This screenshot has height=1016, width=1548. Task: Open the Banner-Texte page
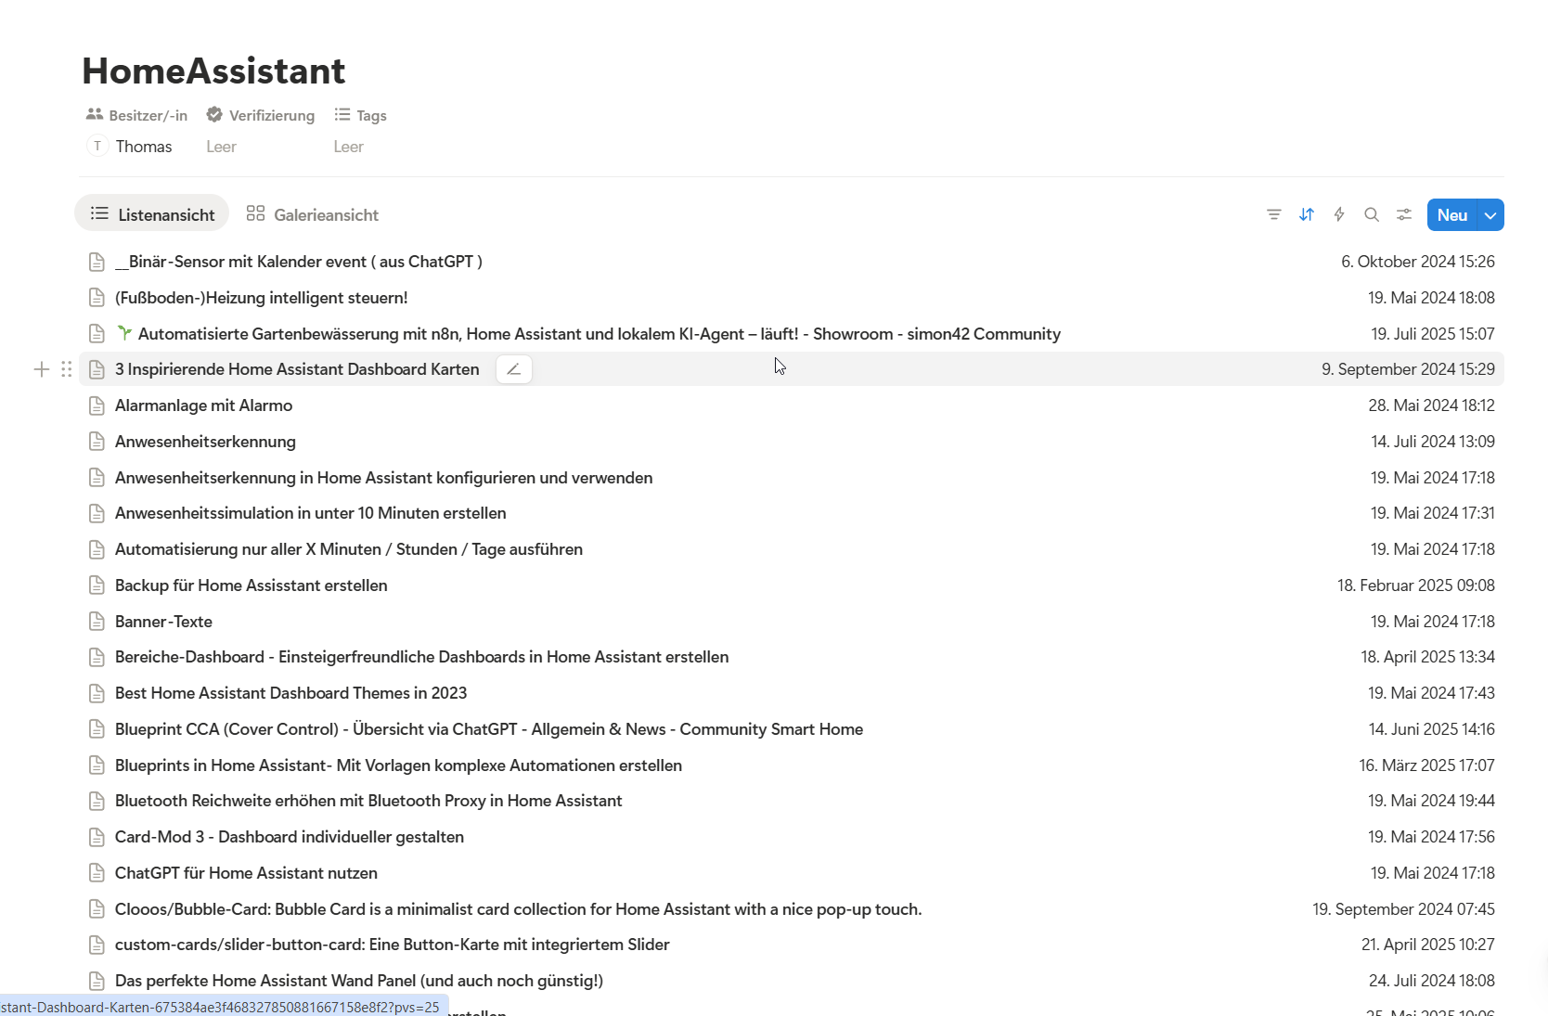tap(163, 622)
